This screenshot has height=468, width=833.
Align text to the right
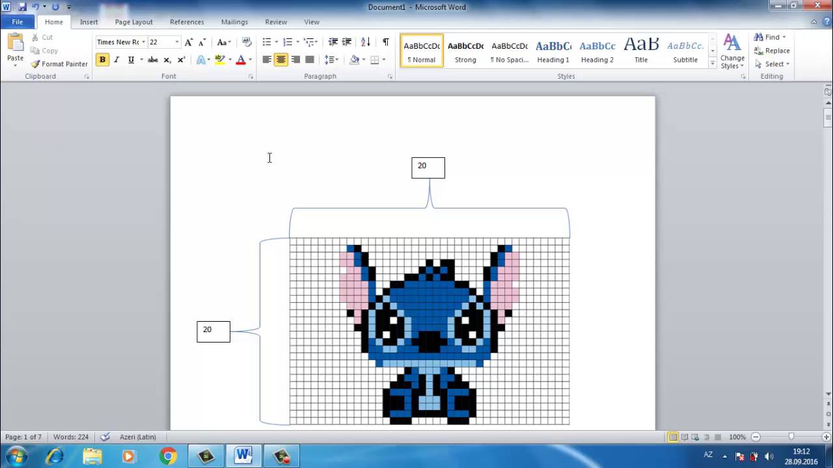pos(295,60)
